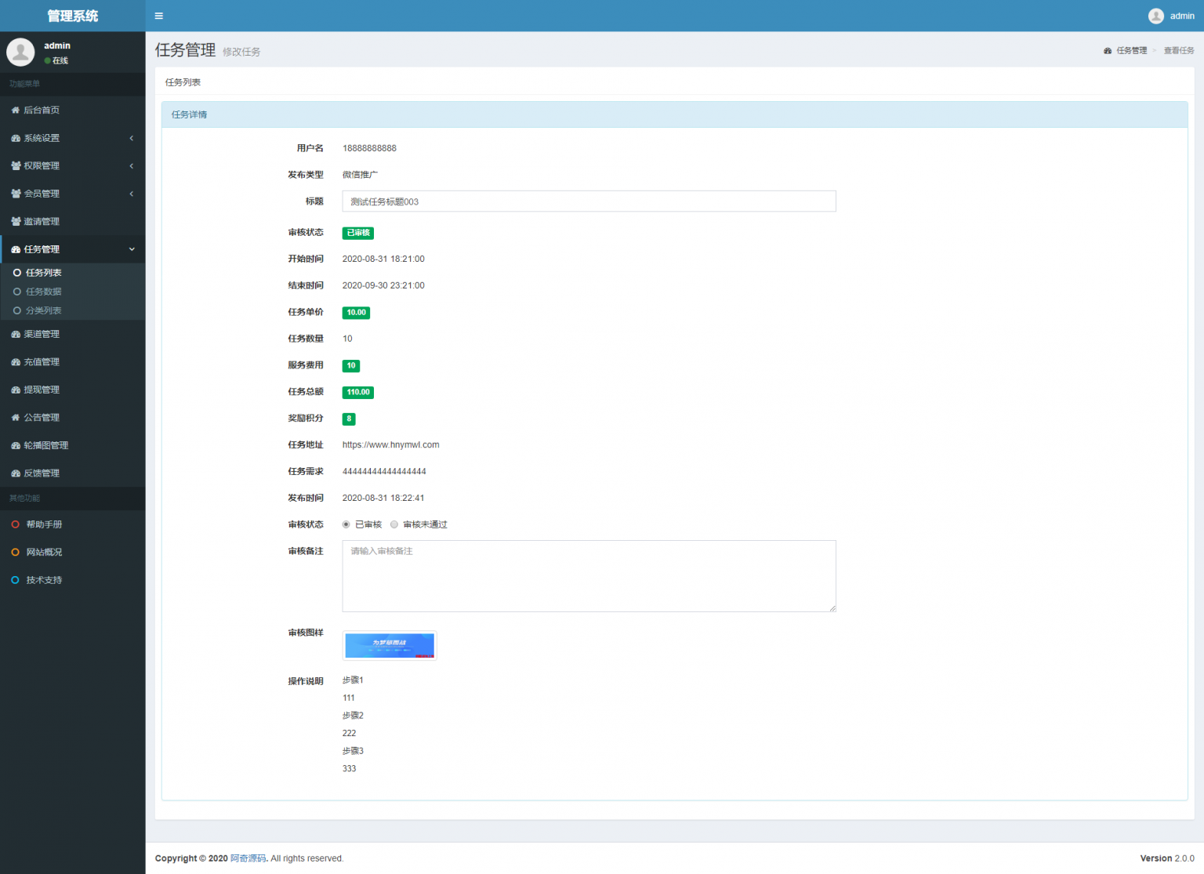Click the red circle icon for 帮助手册
This screenshot has height=874, width=1204.
click(16, 524)
